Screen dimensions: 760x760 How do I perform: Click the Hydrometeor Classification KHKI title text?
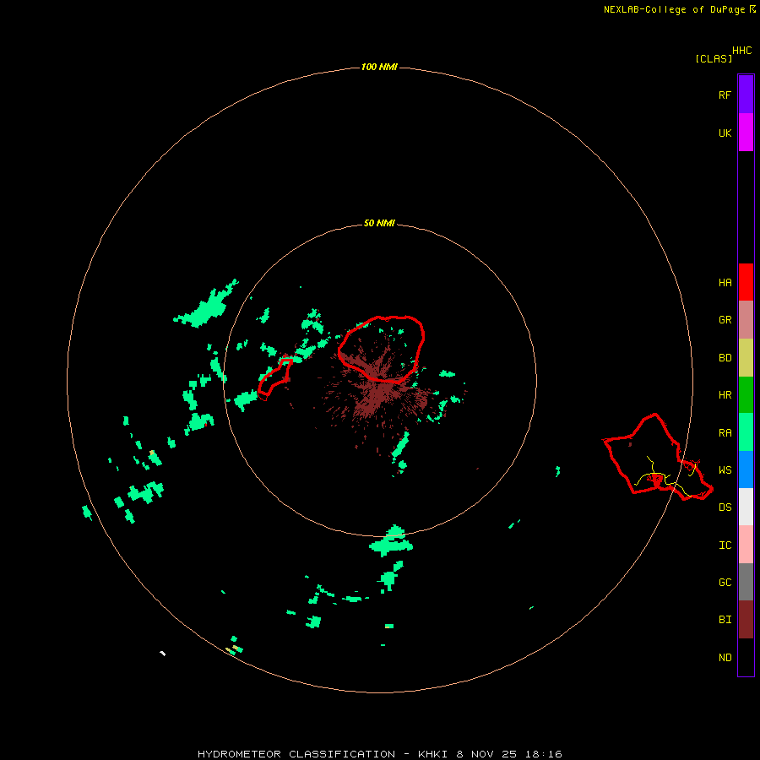point(379,754)
